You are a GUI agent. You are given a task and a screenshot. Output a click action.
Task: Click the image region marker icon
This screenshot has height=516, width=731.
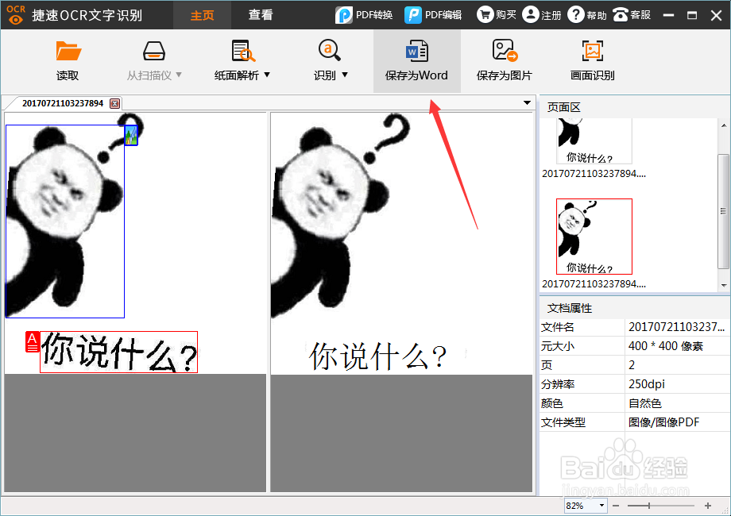[x=131, y=136]
